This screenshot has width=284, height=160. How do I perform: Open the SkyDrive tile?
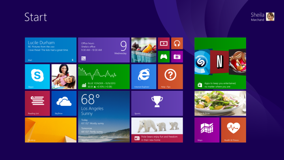pyautogui.click(x=64, y=103)
